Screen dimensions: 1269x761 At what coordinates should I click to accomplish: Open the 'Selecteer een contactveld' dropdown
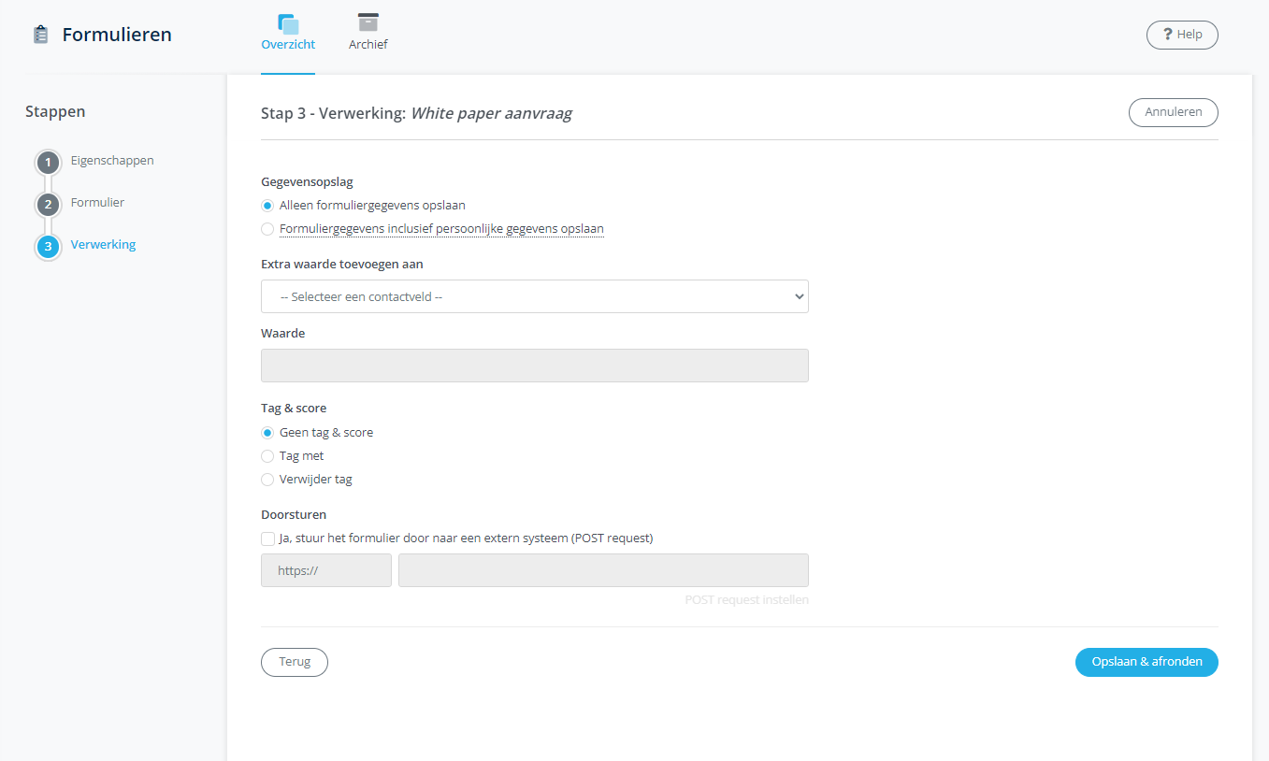coord(534,296)
